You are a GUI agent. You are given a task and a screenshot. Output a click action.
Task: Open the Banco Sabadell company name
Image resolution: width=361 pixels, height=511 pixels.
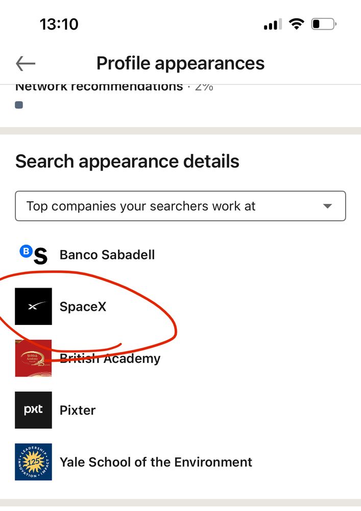[107, 254]
